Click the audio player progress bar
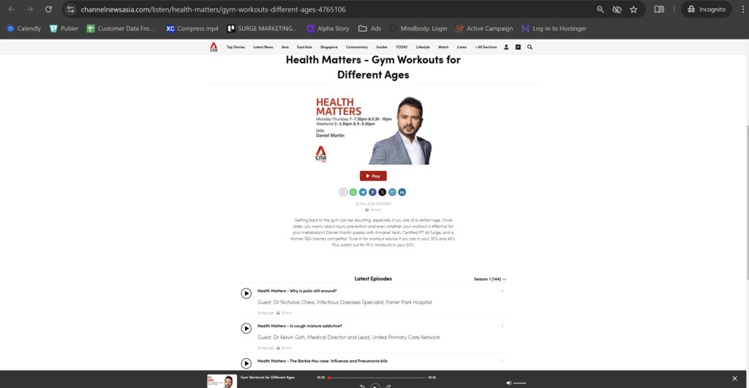The height and width of the screenshot is (388, 749). (x=377, y=378)
